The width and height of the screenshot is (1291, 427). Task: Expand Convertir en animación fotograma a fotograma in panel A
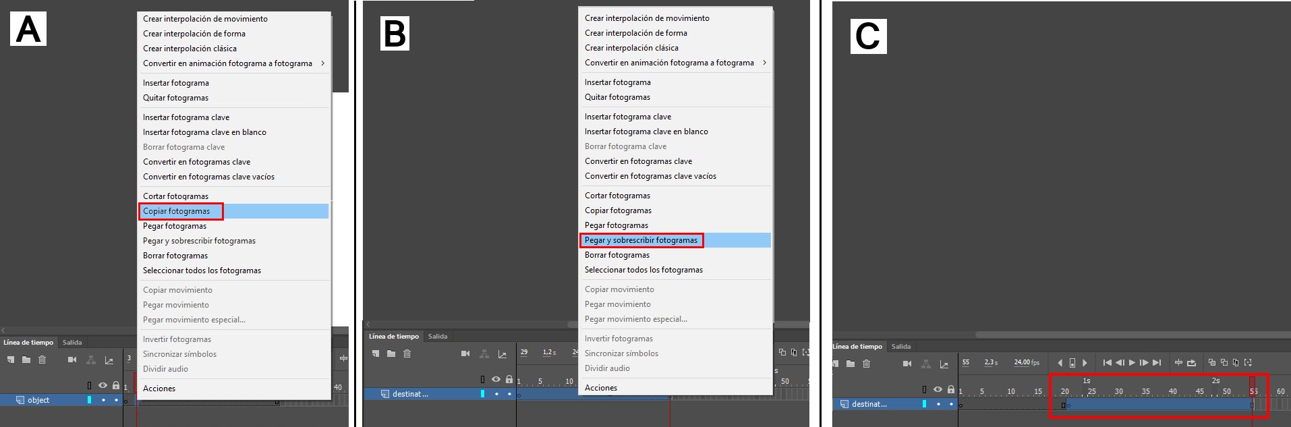click(x=233, y=63)
